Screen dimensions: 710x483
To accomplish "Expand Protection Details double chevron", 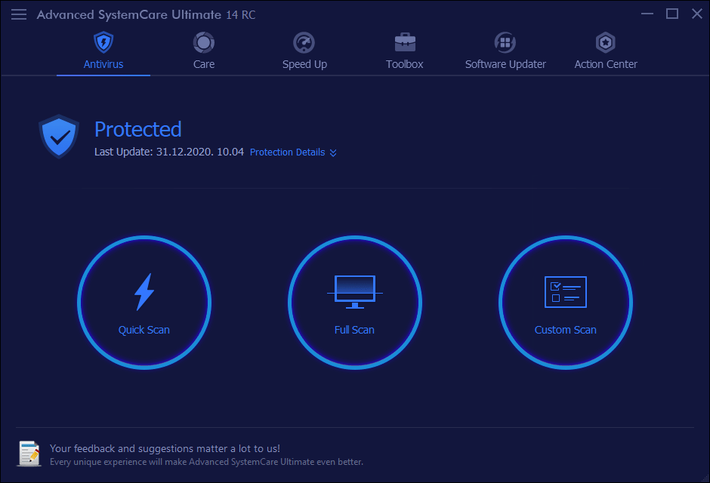I will point(333,153).
